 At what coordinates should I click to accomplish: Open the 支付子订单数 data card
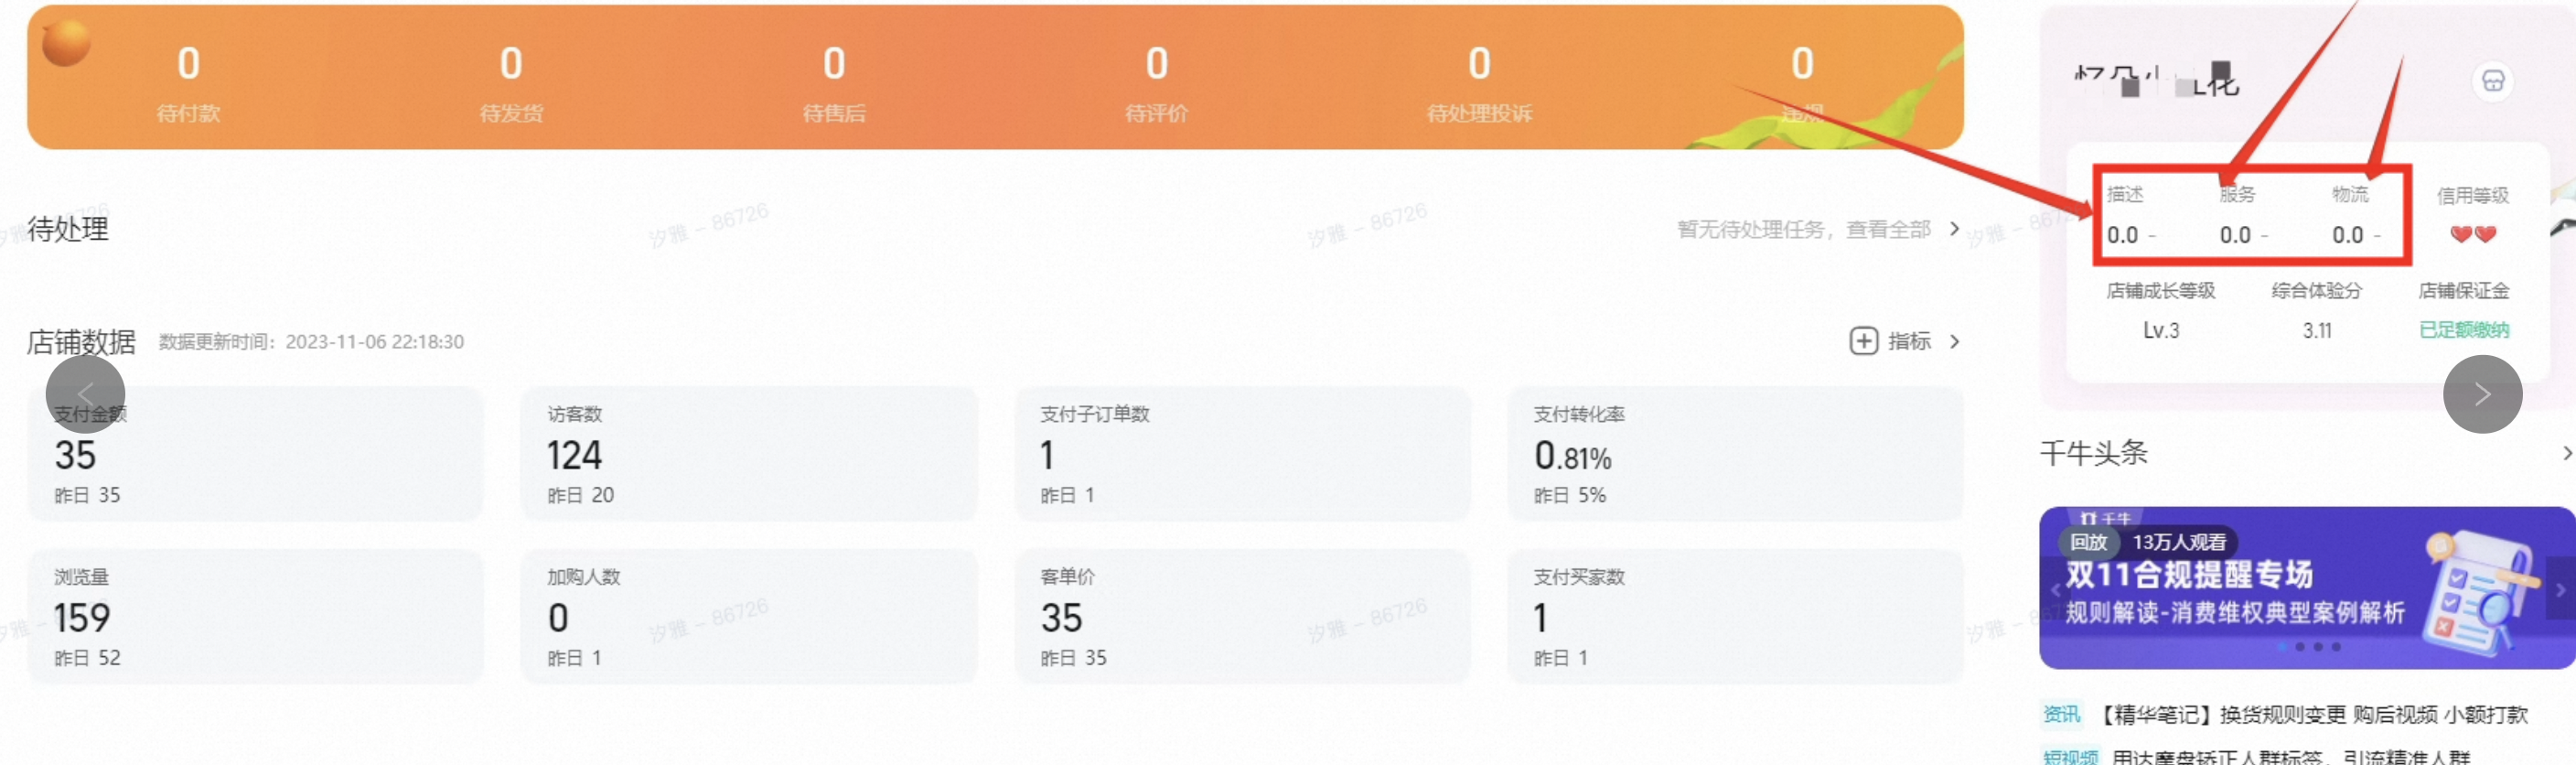coord(1242,454)
